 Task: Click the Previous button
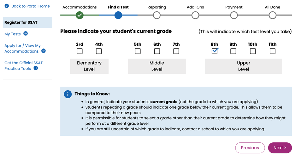250,148
